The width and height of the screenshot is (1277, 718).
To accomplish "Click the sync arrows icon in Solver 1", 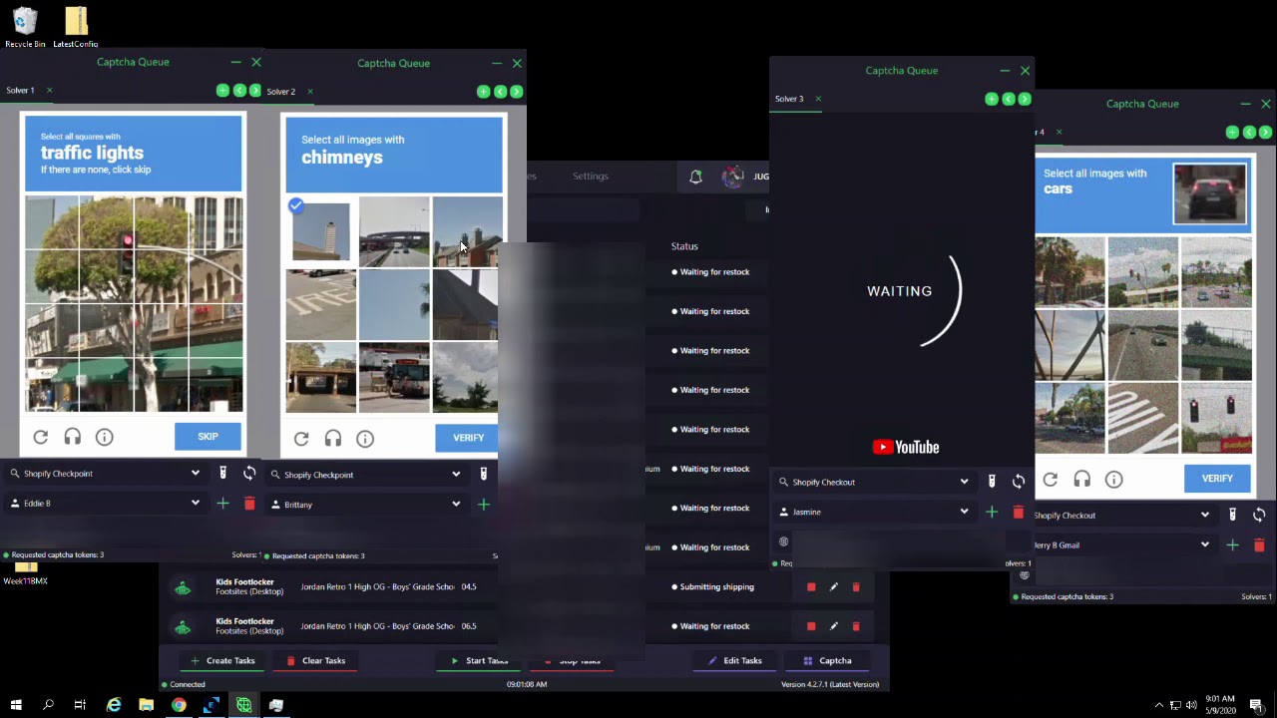I will click(x=249, y=473).
